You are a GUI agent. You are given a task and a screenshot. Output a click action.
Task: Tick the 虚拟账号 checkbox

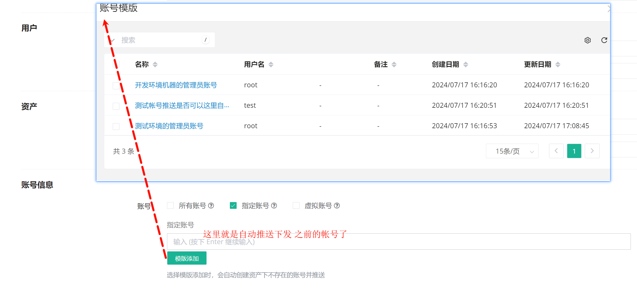[296, 206]
